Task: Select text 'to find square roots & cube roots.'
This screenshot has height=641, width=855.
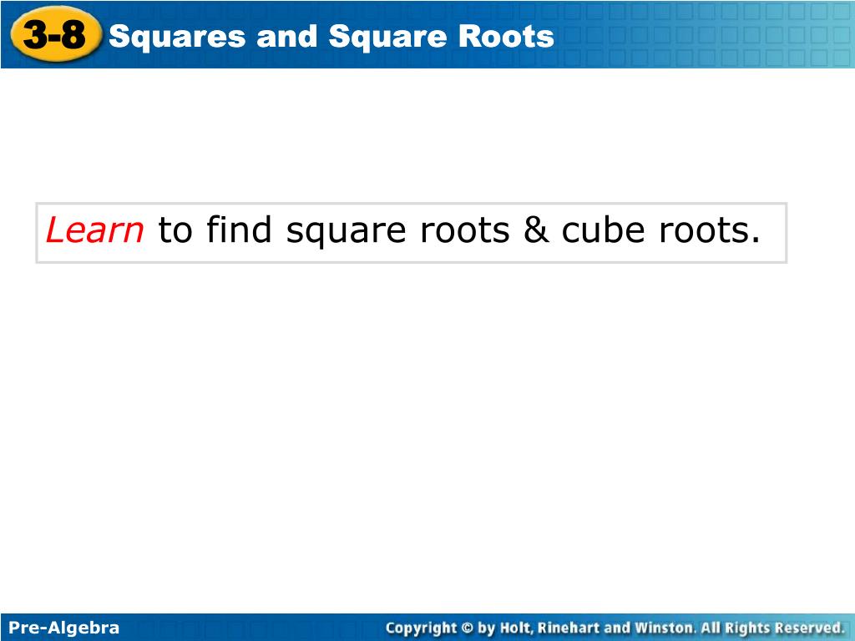Action: (x=458, y=231)
